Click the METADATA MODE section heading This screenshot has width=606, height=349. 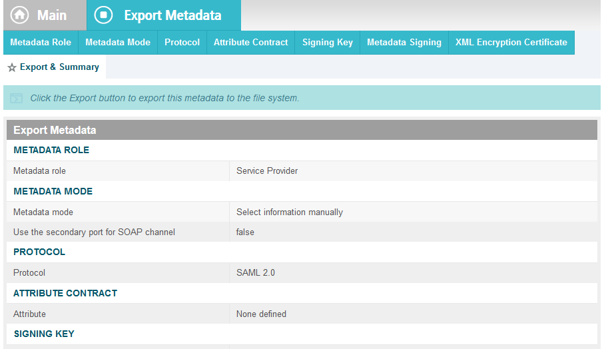[53, 191]
